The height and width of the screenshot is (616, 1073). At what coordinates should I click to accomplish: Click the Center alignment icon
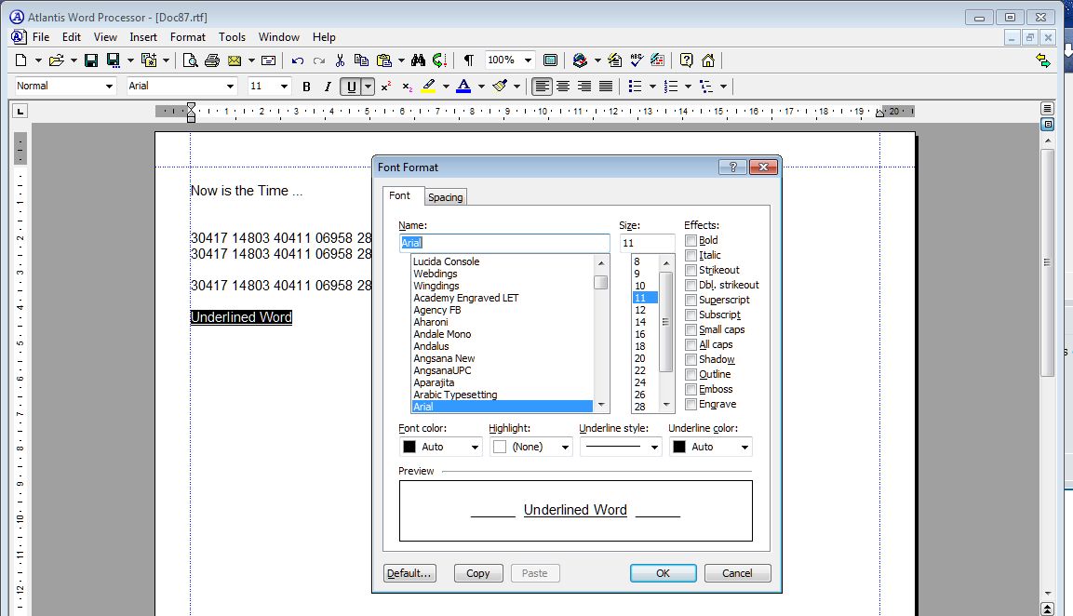[x=563, y=87]
